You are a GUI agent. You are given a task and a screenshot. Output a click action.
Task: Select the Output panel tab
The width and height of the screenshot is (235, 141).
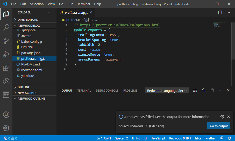point(67,91)
